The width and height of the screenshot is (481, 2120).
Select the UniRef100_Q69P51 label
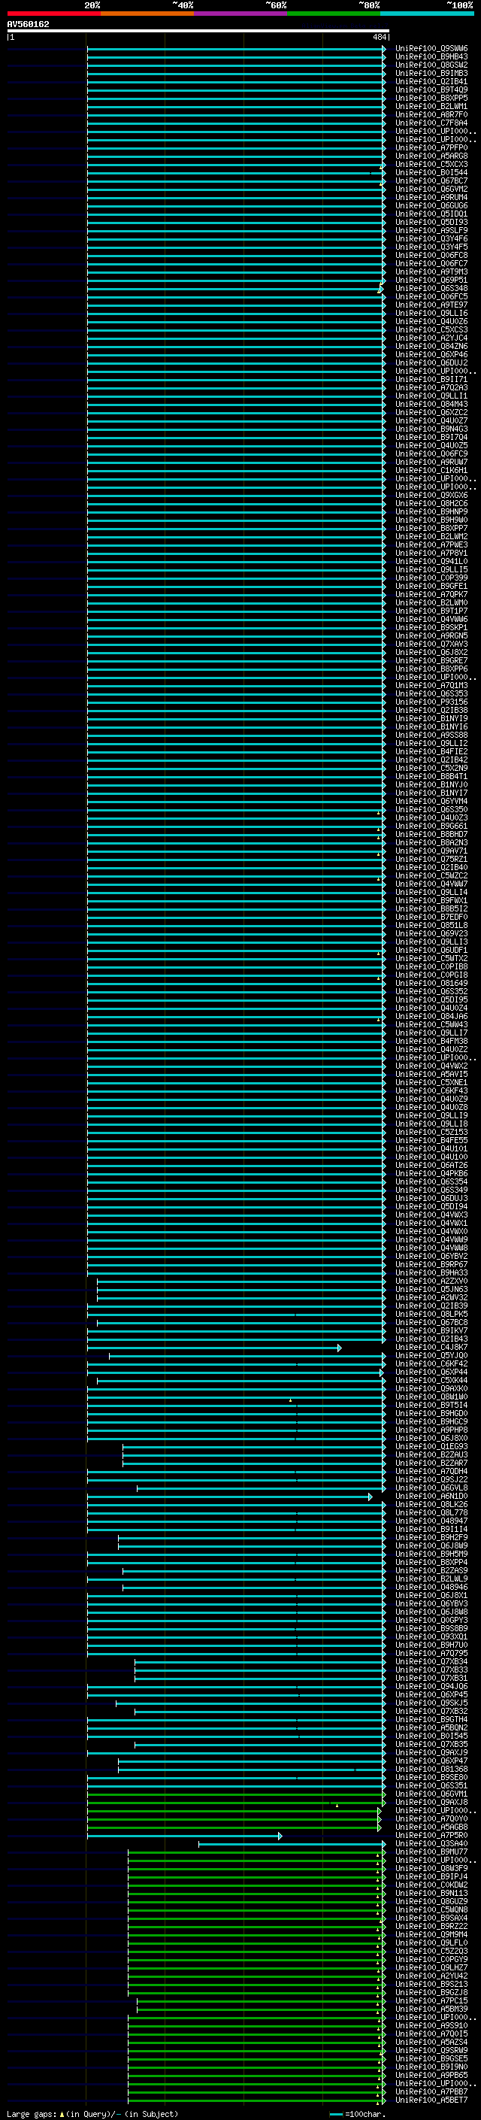pyautogui.click(x=431, y=280)
